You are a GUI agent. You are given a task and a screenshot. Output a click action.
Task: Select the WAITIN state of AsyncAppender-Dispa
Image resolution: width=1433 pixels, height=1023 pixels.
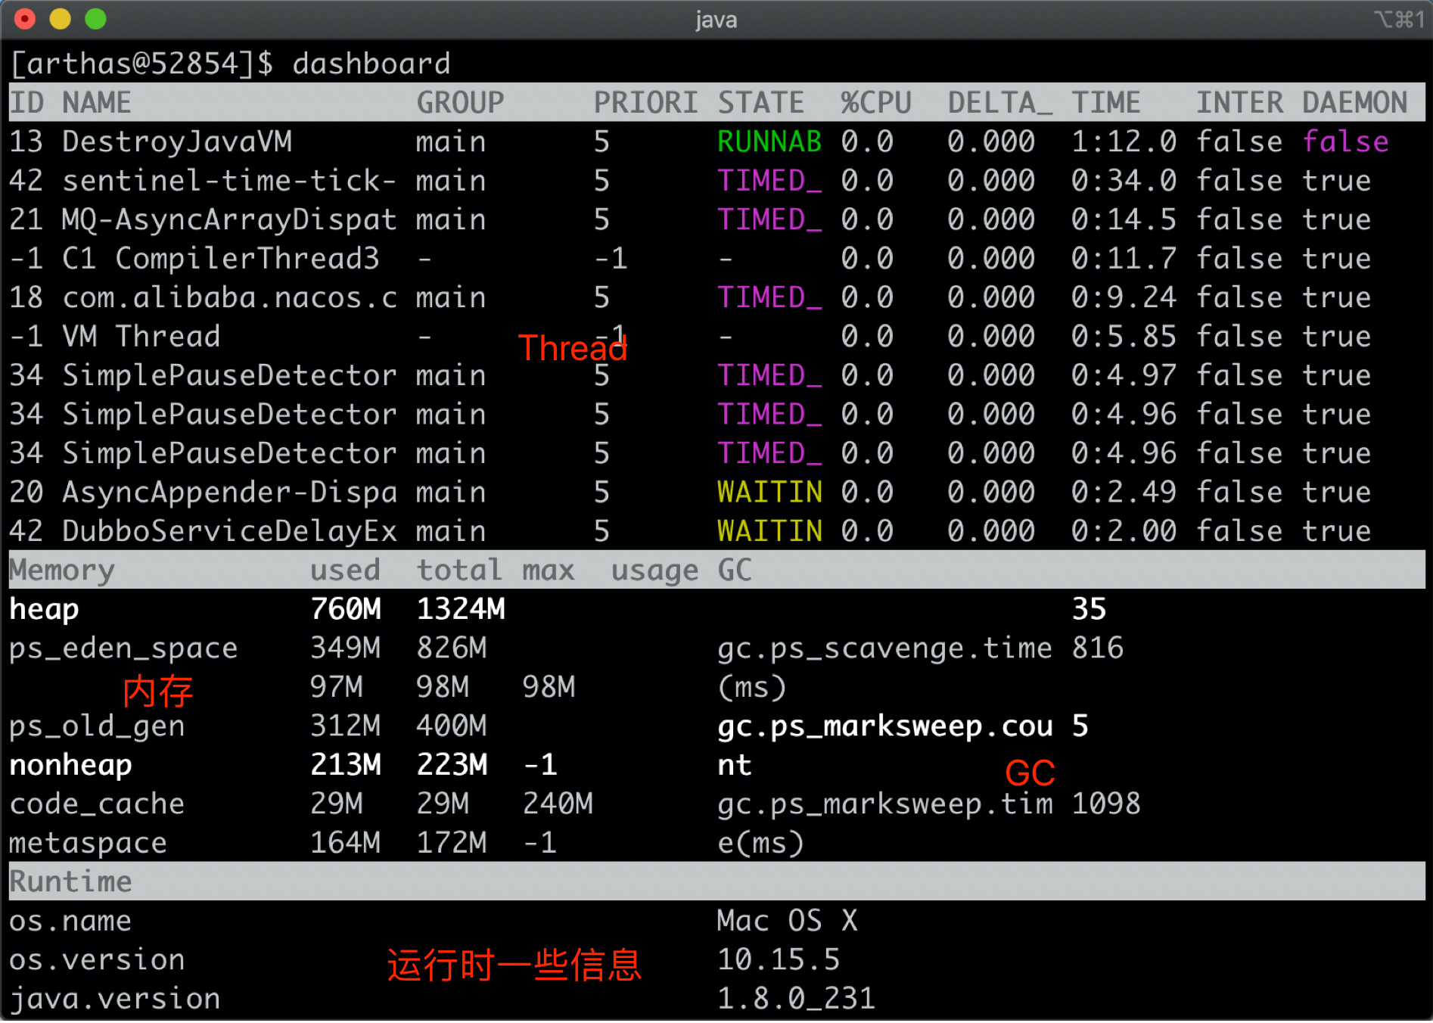(x=769, y=492)
